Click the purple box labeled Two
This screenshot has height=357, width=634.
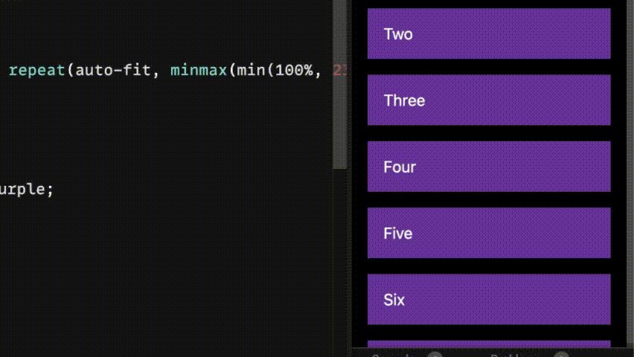point(489,33)
